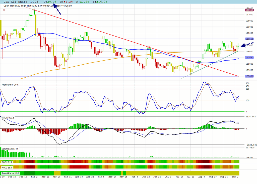Click the Frontrunner 269.7 indicator label
257x184 pixels.
click(x=11, y=85)
